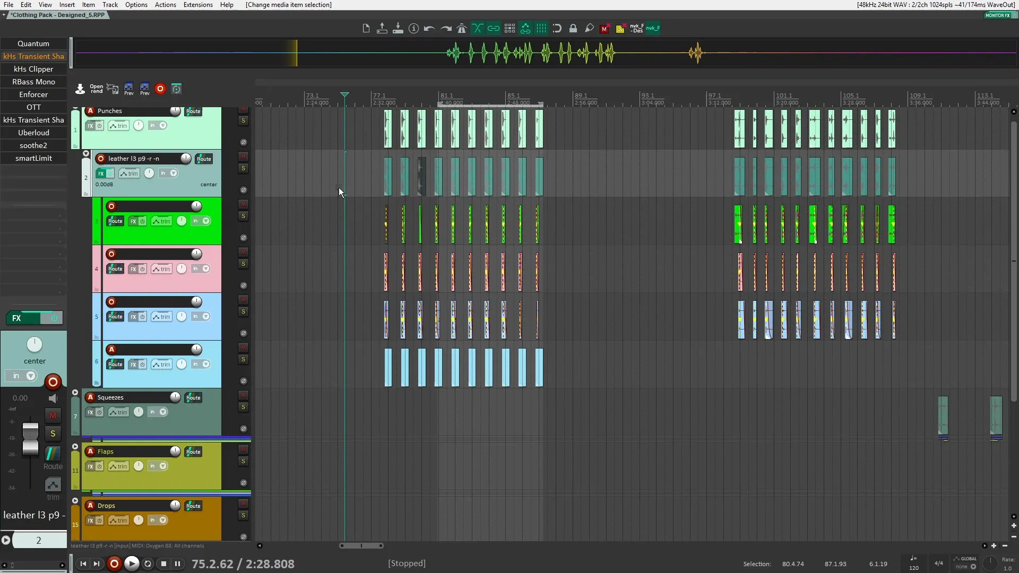Toggle grid lines icon
Screen dimensions: 1019x573
point(541,29)
